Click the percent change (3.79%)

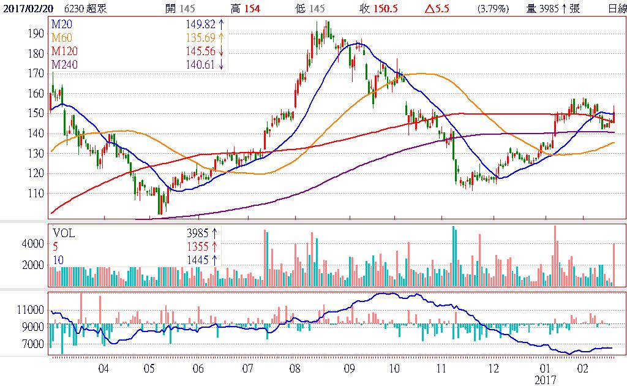coord(493,9)
